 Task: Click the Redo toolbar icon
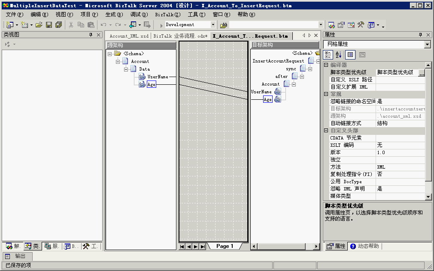(x=118, y=25)
